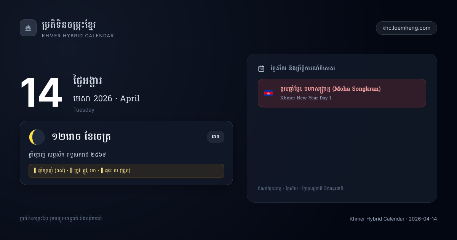Click the ថ្ងៃអង្គារ weekday heading

click(87, 81)
